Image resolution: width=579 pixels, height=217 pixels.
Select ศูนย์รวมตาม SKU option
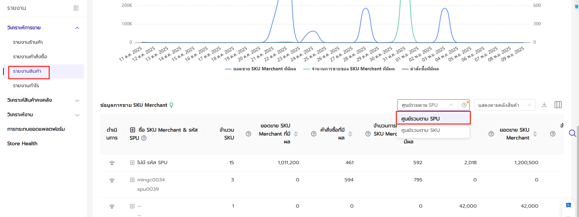click(420, 130)
